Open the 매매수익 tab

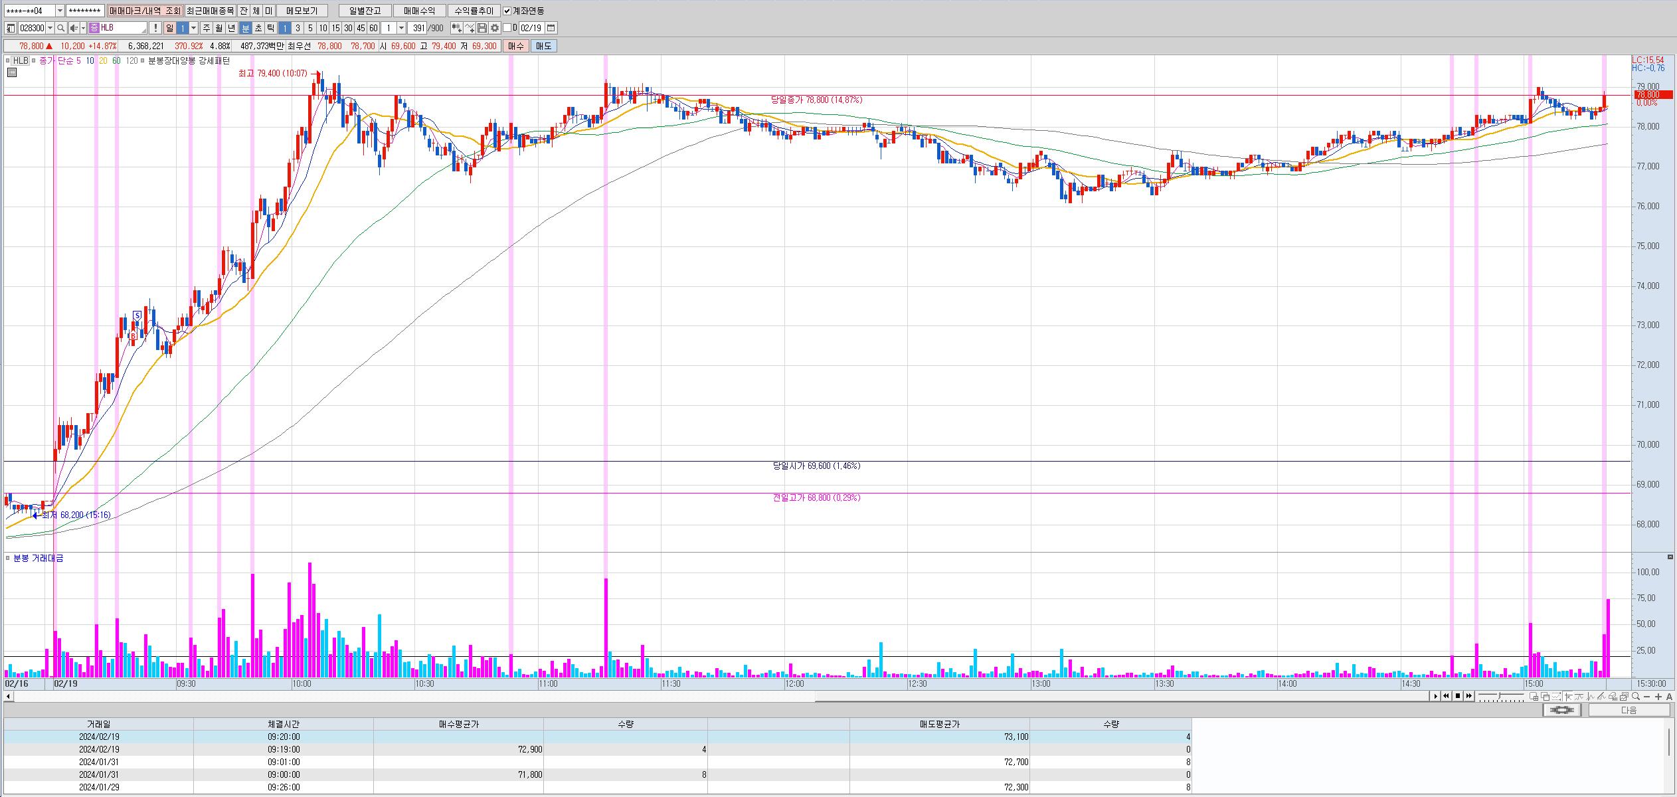pyautogui.click(x=419, y=11)
